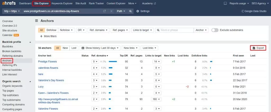Select the All link-type filter tab

click(42, 30)
